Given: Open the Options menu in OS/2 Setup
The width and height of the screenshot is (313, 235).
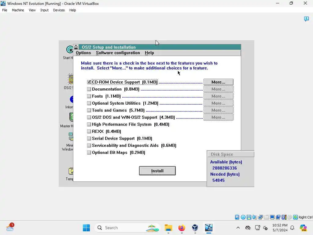Looking at the screenshot, I should (x=83, y=53).
